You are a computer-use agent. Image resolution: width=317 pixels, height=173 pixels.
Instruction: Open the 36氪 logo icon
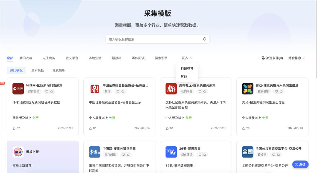[171, 152]
